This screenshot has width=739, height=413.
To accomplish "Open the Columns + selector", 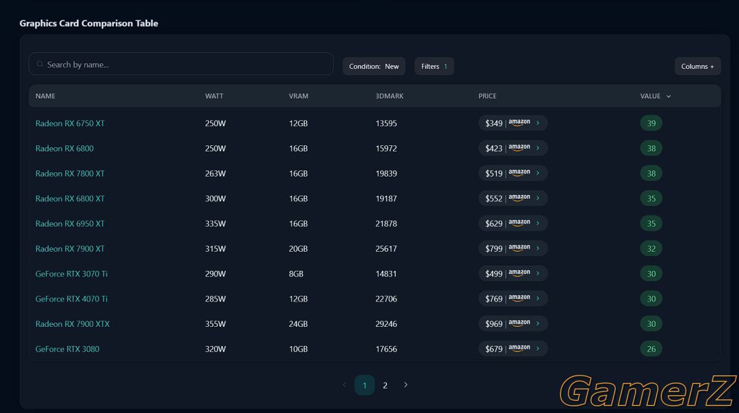I will coord(698,66).
